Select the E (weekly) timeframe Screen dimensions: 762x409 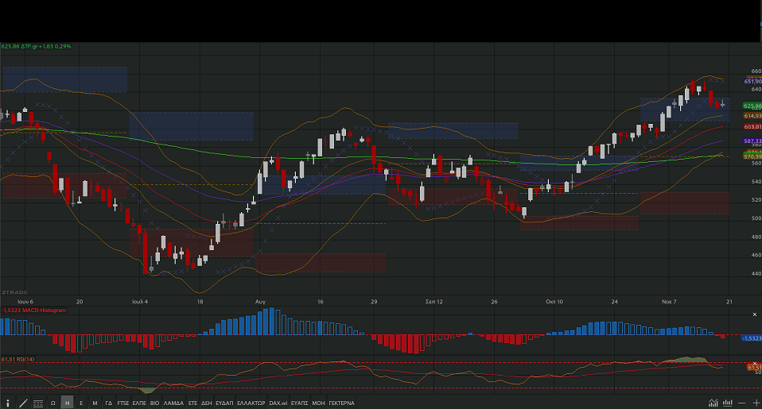(x=81, y=403)
